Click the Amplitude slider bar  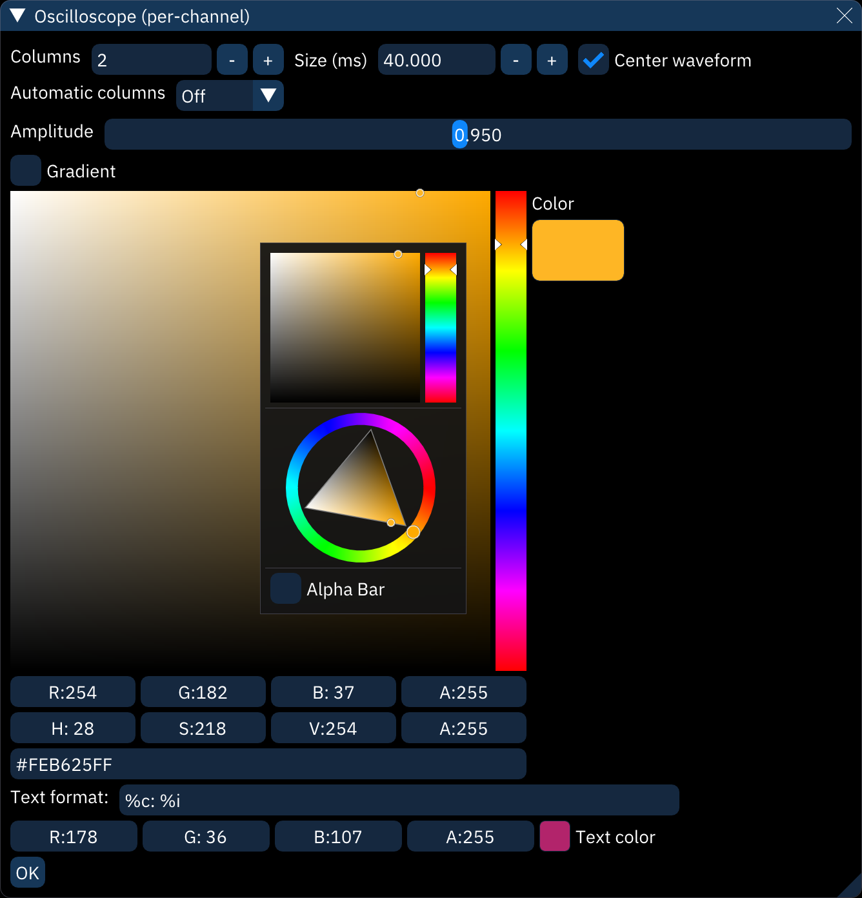click(x=478, y=134)
